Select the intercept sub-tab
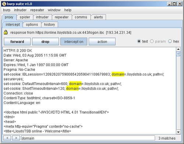Viewport: 184px width, 144px height. click(x=13, y=25)
